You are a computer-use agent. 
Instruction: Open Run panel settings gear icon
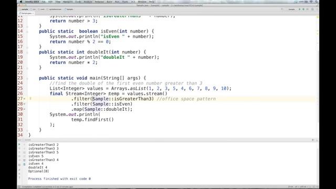[313, 140]
